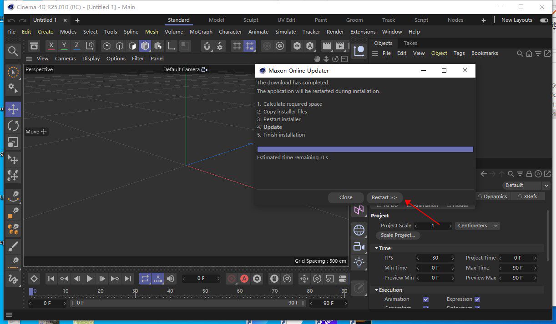Click the Enable Axis mode icon
This screenshot has width=556, height=324.
(x=172, y=46)
